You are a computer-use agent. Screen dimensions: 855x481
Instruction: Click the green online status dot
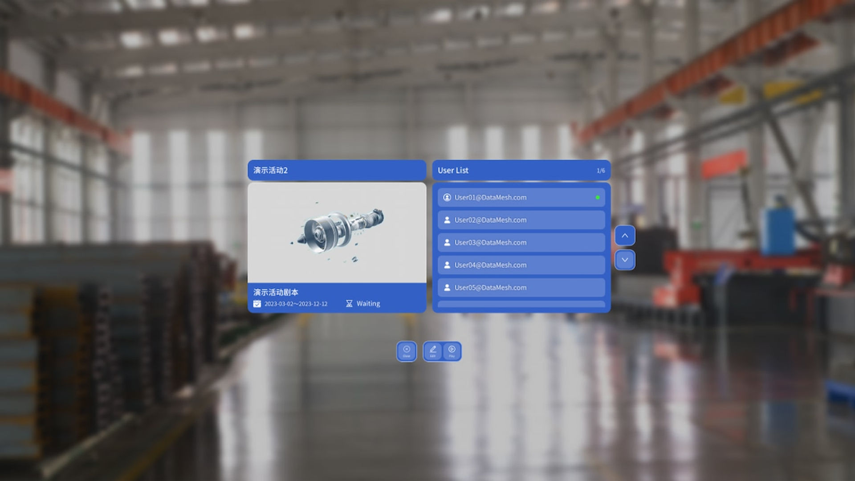pyautogui.click(x=598, y=197)
